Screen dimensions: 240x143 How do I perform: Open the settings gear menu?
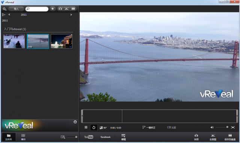tap(4, 9)
